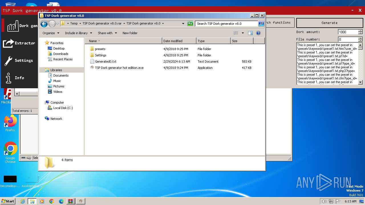
Task: Refresh the Explorer folder view
Action: [x=190, y=24]
